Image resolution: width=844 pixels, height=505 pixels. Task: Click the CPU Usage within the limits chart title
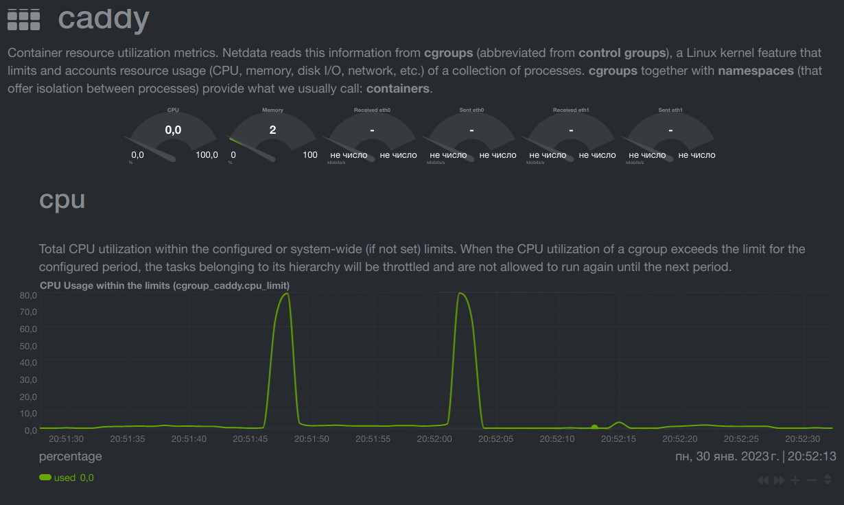pyautogui.click(x=165, y=285)
